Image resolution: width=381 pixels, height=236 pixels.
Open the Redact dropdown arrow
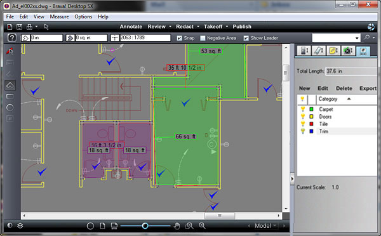coord(198,27)
